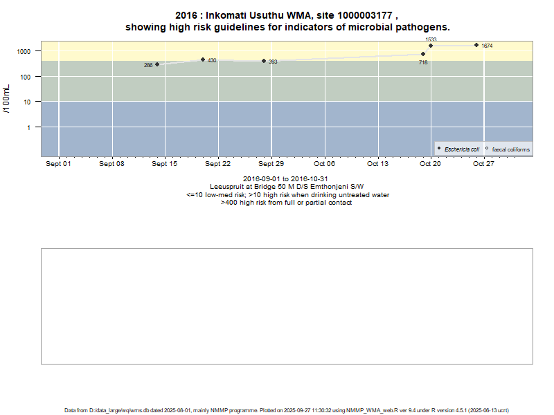Click the /100mL y-axis title

tap(8, 99)
